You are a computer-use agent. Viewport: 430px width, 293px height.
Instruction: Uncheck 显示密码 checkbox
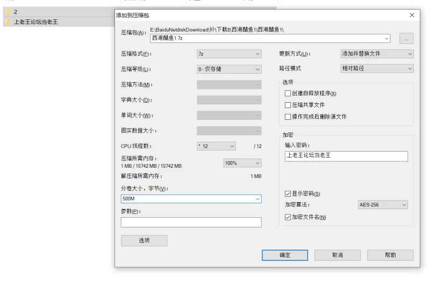[288, 194]
